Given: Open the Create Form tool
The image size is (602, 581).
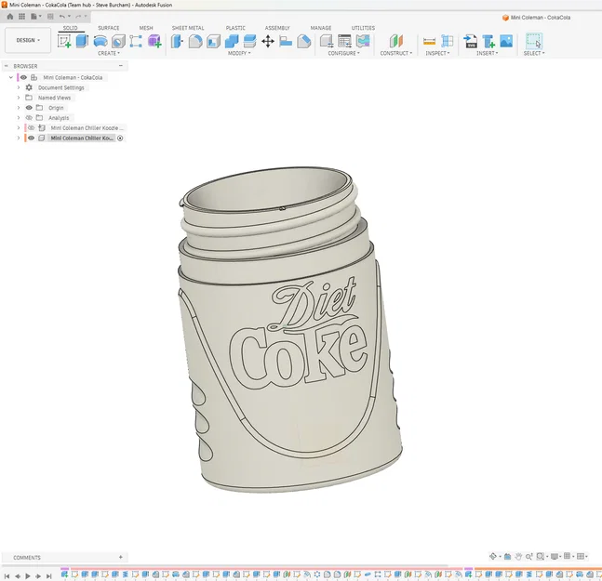Looking at the screenshot, I should (x=154, y=41).
